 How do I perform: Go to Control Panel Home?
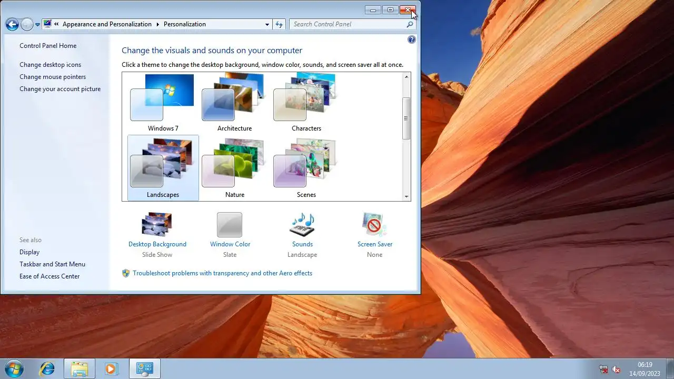pyautogui.click(x=48, y=46)
